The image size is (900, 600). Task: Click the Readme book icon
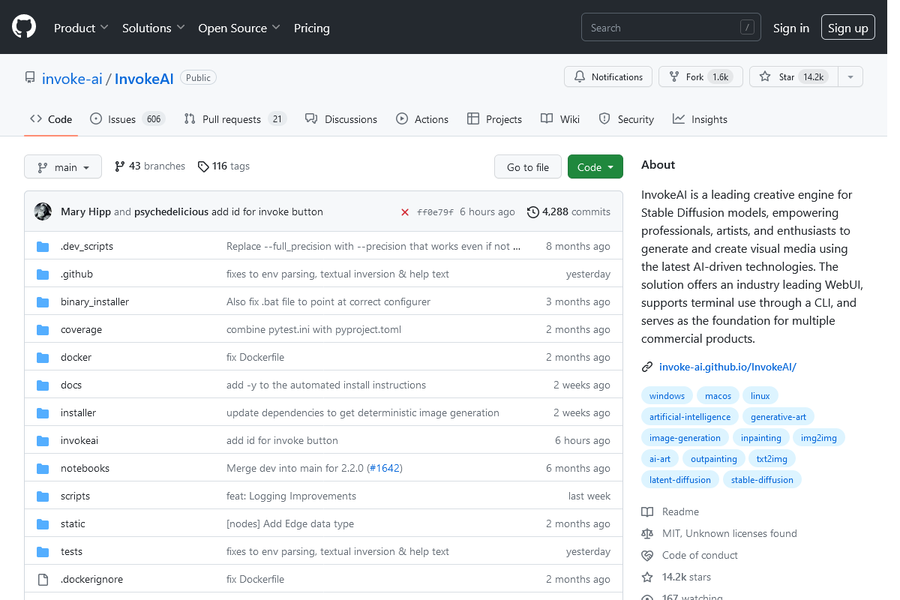click(647, 511)
